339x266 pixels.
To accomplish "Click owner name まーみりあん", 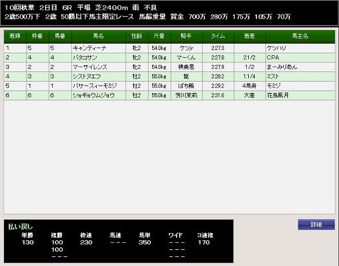I will 282,67.
